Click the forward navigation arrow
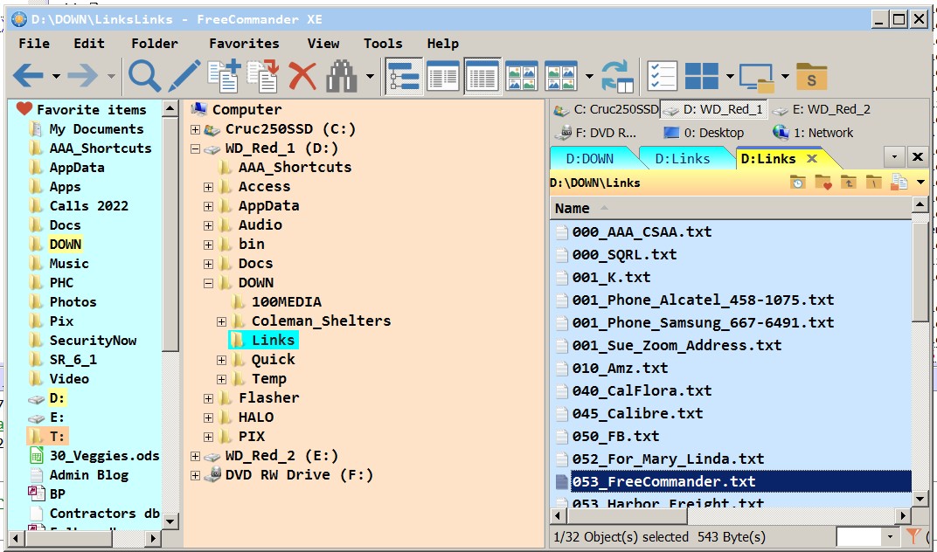This screenshot has height=552, width=937. point(82,76)
